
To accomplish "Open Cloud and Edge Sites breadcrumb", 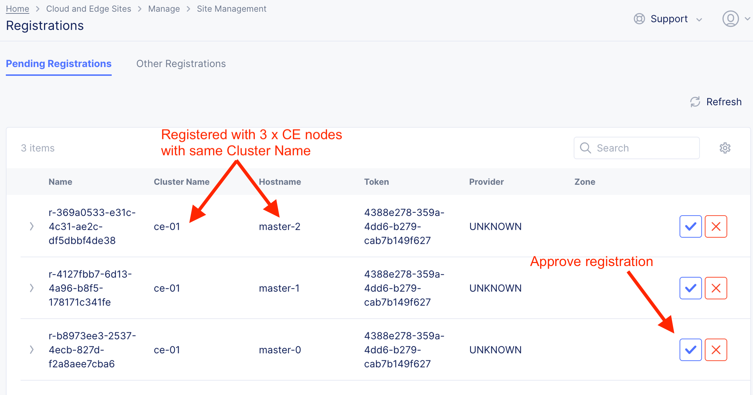I will 88,9.
